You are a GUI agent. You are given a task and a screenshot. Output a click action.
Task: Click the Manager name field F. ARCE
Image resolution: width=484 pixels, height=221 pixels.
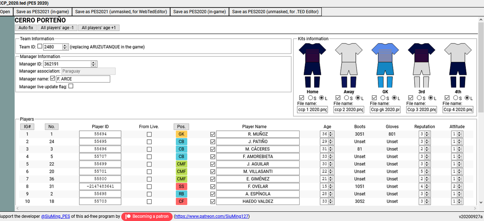pos(83,79)
